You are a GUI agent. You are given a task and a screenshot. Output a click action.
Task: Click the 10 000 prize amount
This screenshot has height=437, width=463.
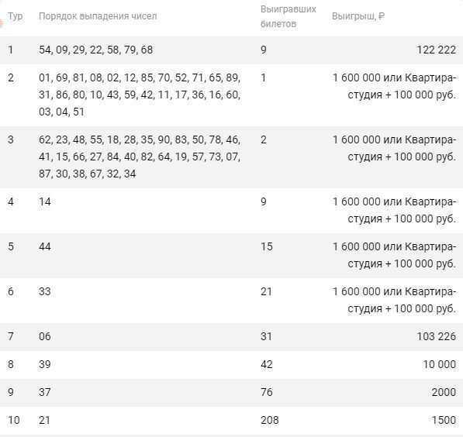(x=440, y=364)
